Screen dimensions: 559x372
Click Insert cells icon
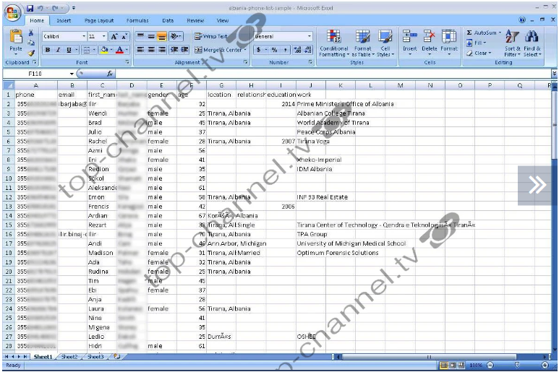[409, 36]
